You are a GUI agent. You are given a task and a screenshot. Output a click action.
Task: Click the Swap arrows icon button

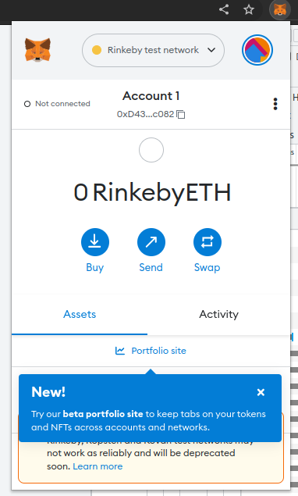[208, 242]
